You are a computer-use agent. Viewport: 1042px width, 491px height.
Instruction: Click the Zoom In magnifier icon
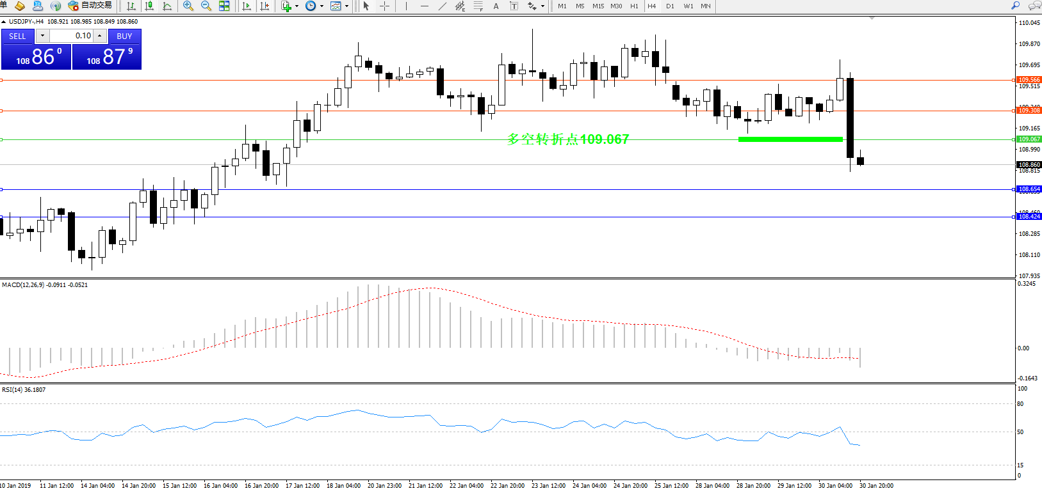coord(188,6)
